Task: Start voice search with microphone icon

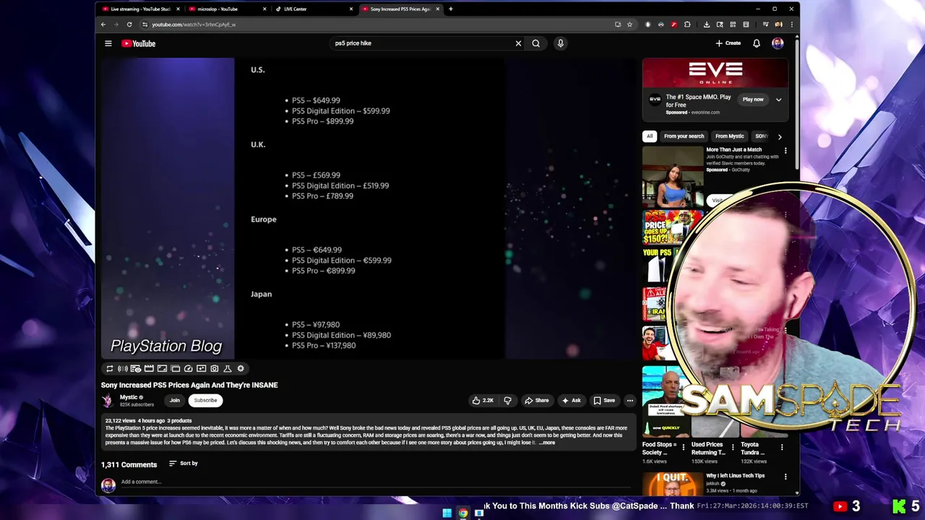Action: pos(560,43)
